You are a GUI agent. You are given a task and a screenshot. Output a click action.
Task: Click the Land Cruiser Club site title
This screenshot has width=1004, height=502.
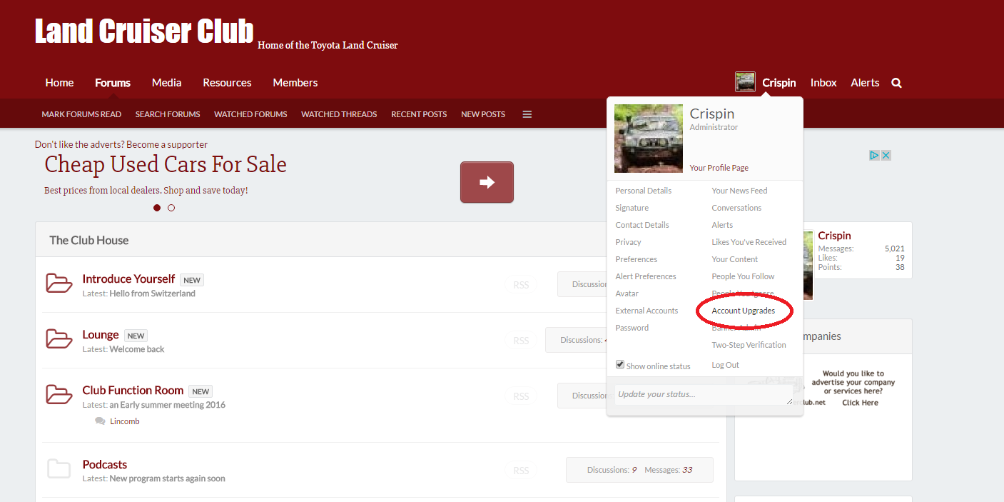tap(144, 31)
